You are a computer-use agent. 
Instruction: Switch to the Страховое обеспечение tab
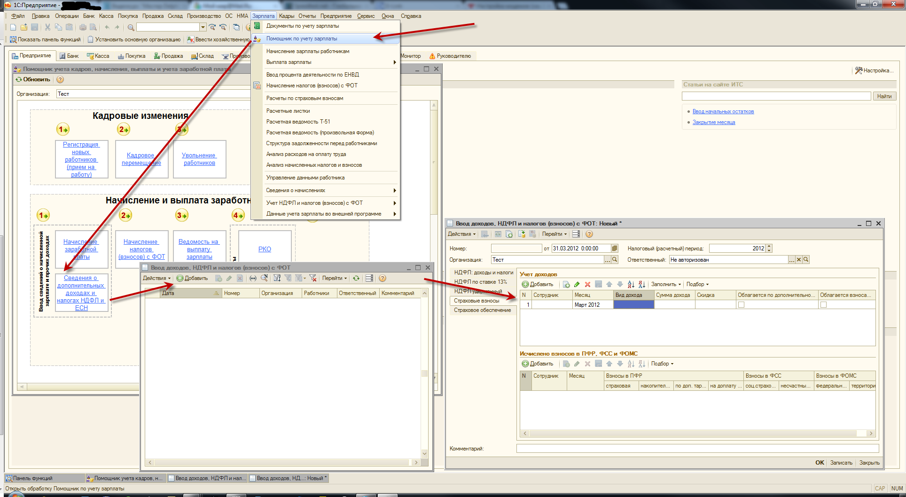point(482,310)
